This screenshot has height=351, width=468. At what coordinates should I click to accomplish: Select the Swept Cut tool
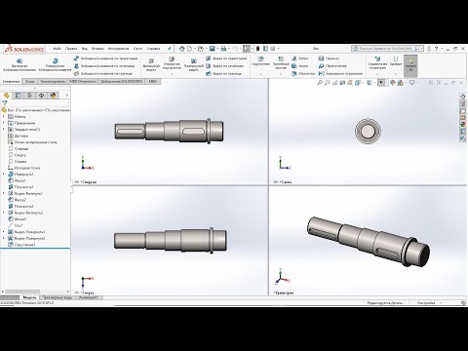coord(226,58)
